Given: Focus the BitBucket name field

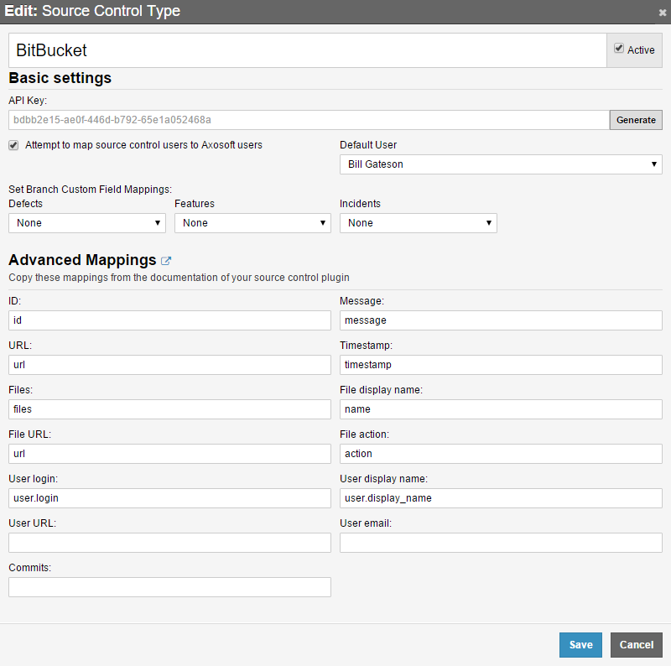Looking at the screenshot, I should pyautogui.click(x=307, y=50).
